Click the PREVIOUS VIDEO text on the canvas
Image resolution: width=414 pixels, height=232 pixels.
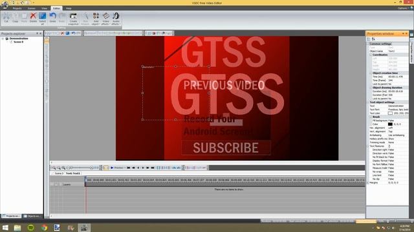click(224, 85)
